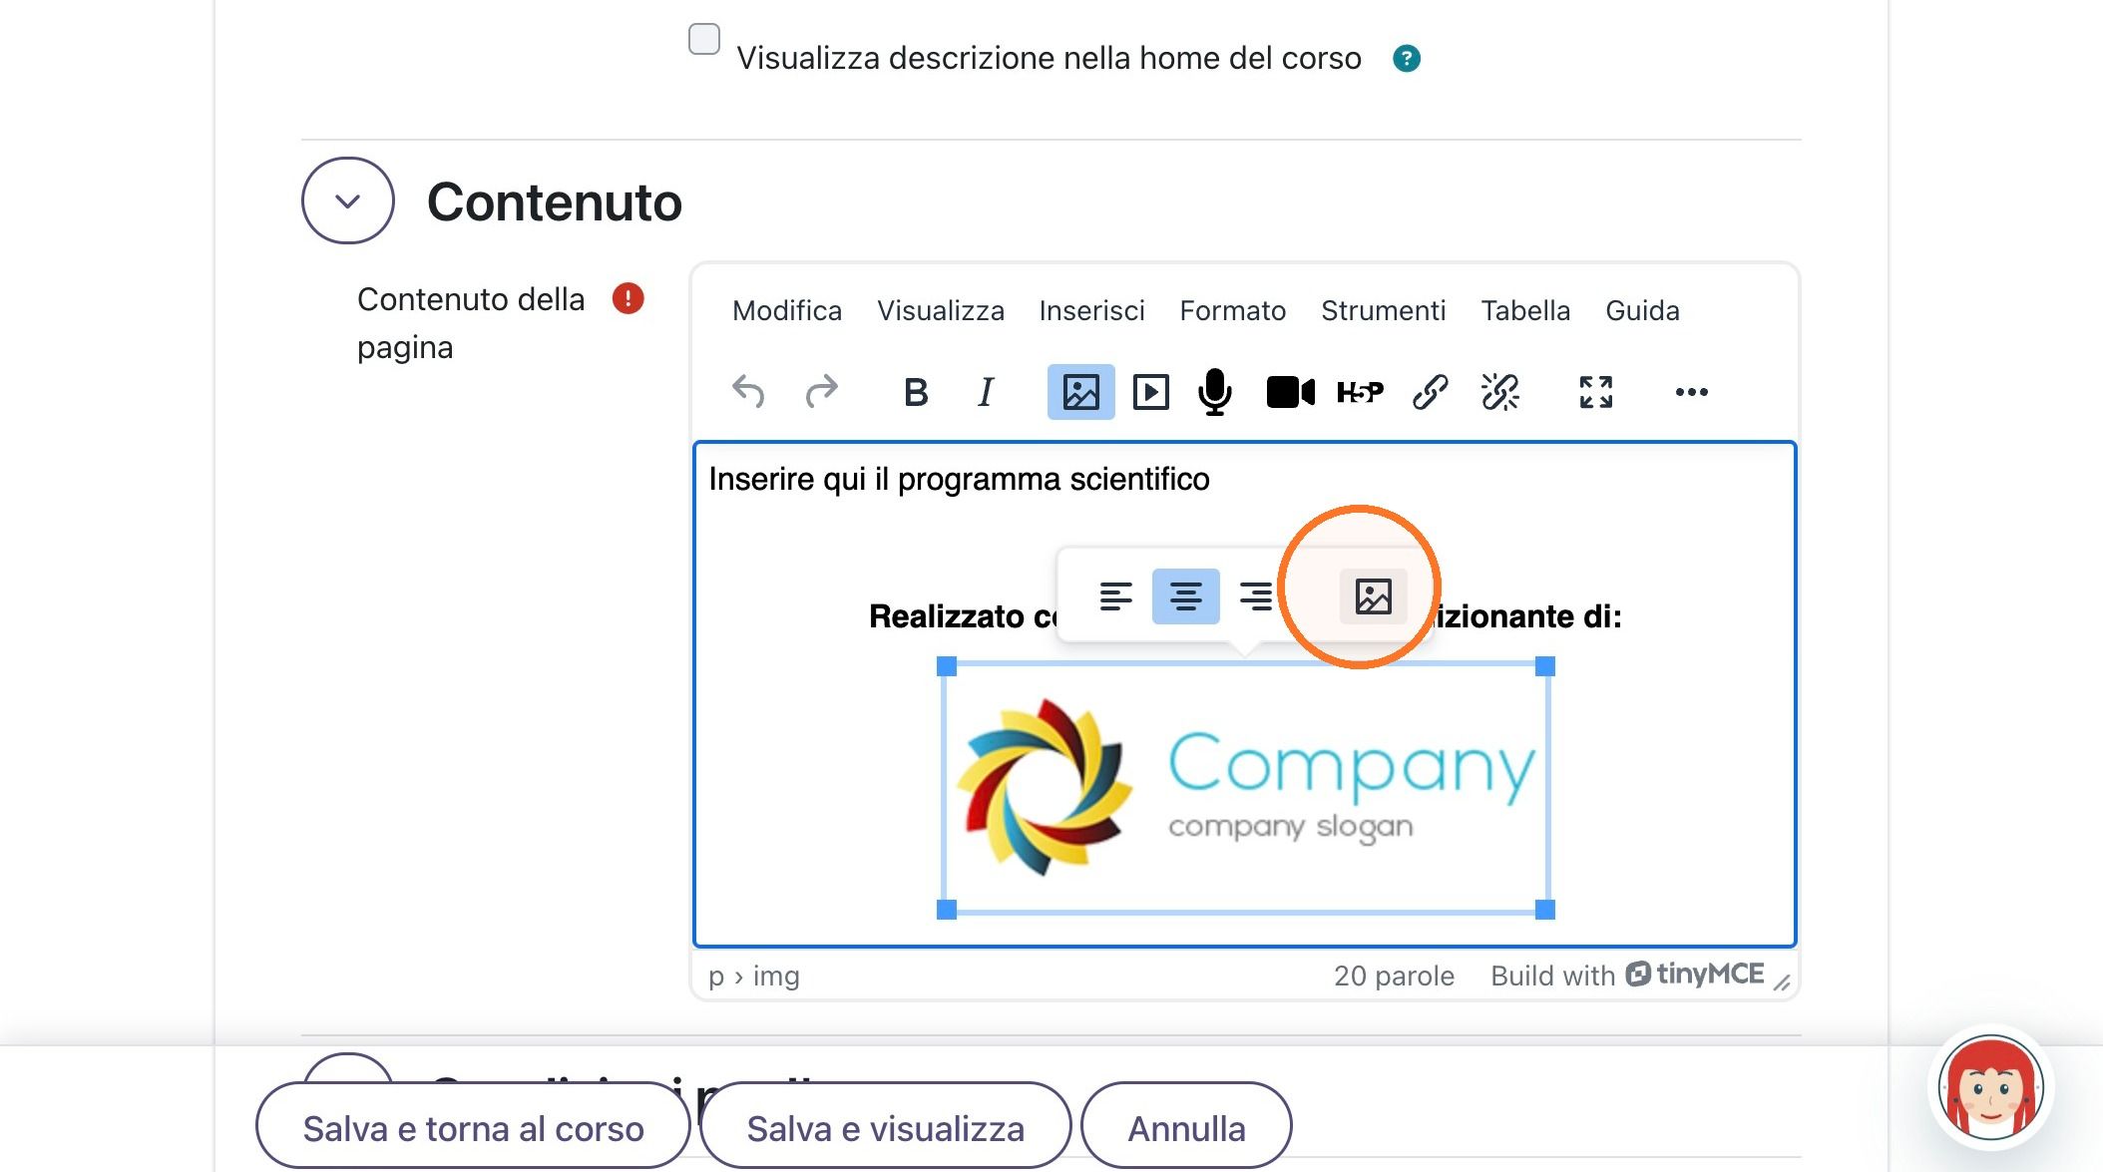Click the img element in path bar
Viewport: 2103px width, 1172px height.
click(x=776, y=976)
